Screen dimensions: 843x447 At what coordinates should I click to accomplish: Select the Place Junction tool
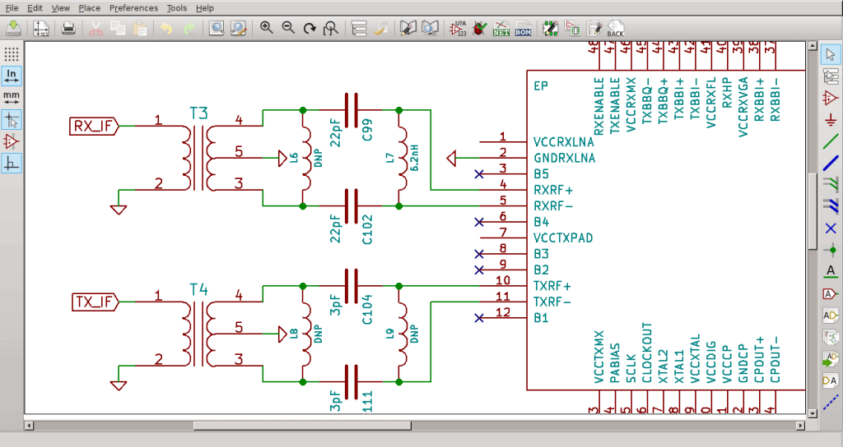tap(831, 250)
